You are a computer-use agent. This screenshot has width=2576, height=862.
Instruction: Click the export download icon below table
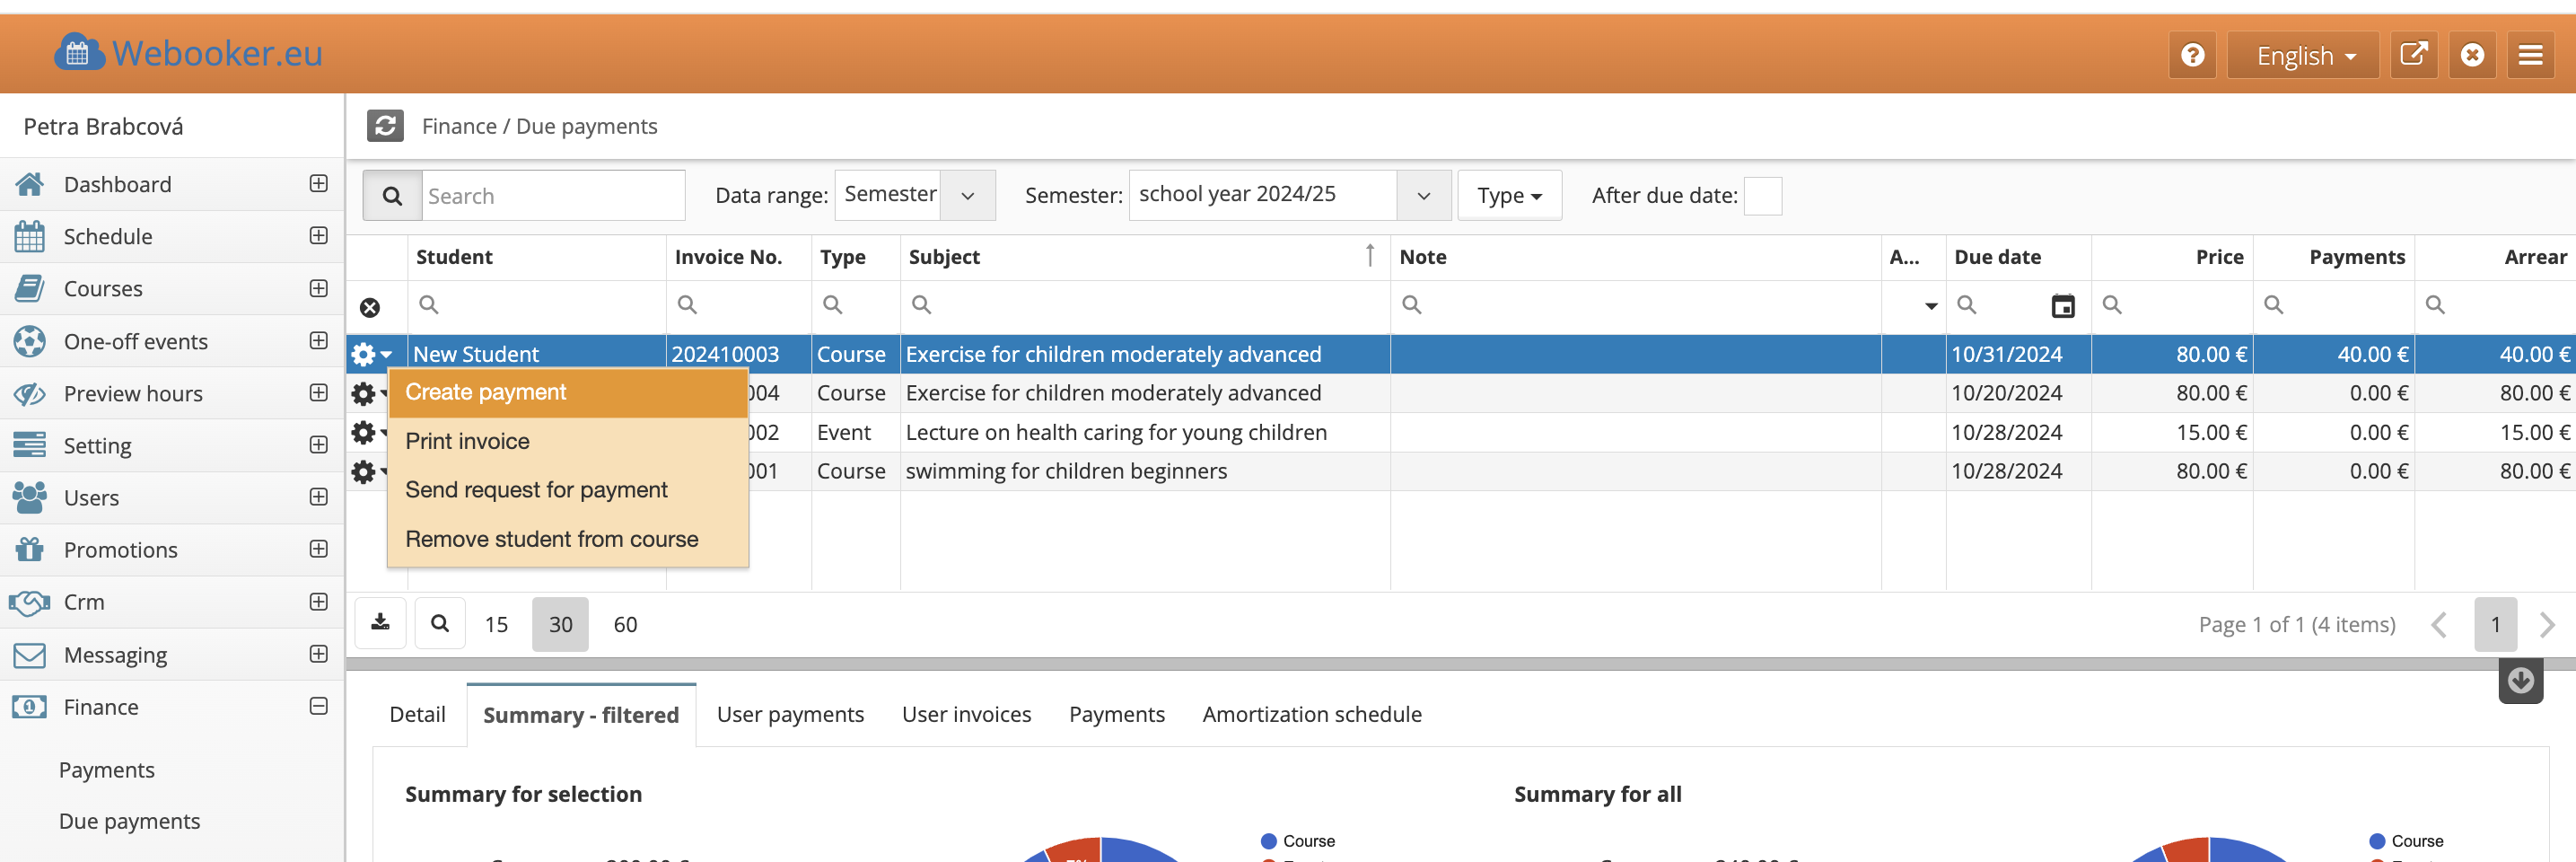click(380, 623)
